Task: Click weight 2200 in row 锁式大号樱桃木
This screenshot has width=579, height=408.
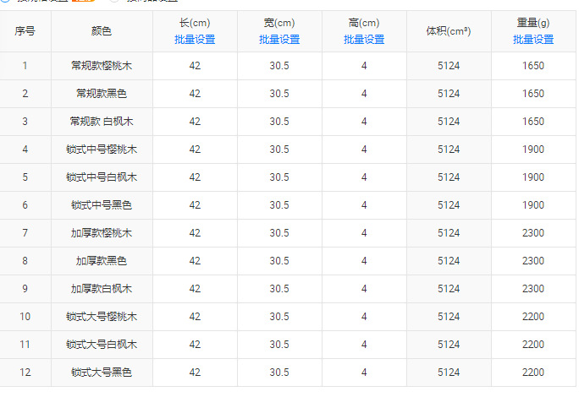Action: tap(532, 317)
